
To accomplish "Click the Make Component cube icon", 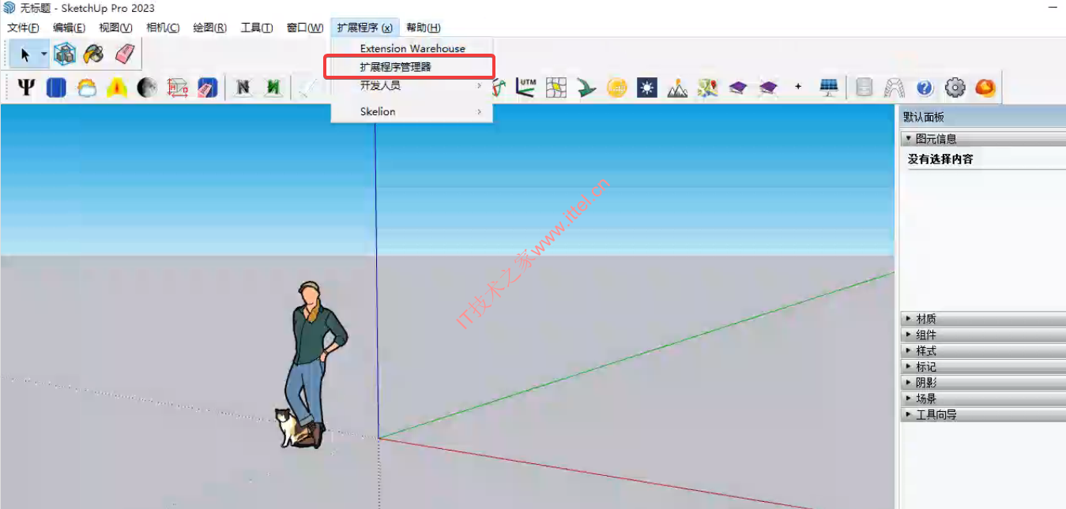I will 64,54.
